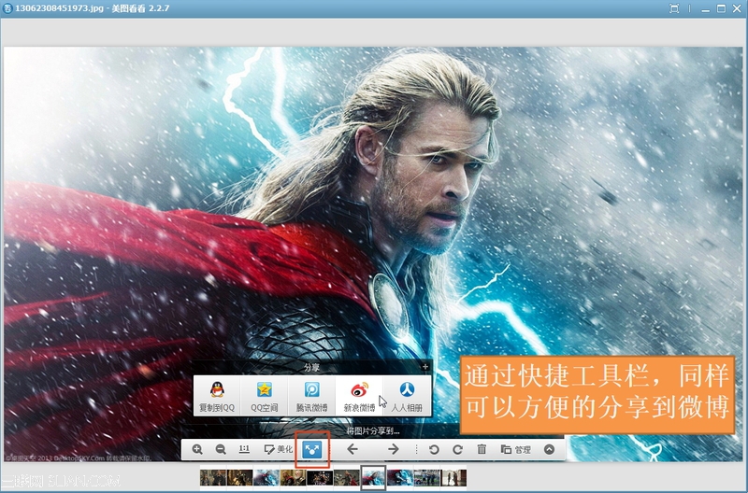Viewport: 748px width, 493px height.
Task: Minimize the 美图看看 window
Action: coord(706,8)
